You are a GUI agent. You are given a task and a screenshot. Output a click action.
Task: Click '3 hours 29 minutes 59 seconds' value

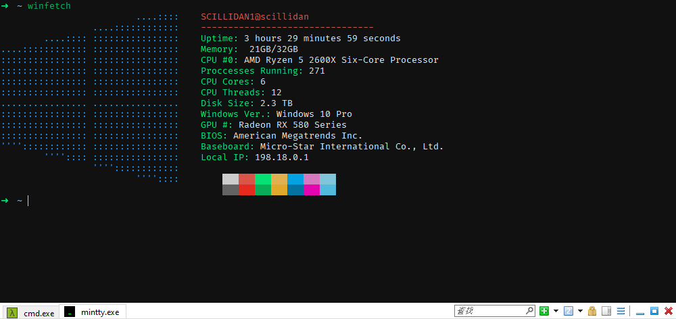point(322,39)
